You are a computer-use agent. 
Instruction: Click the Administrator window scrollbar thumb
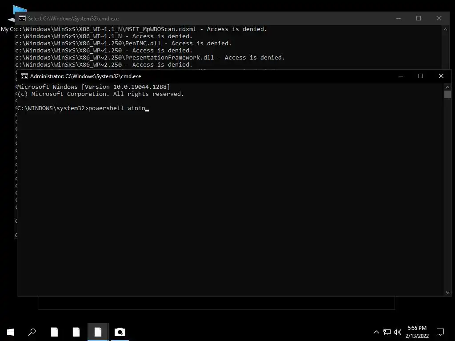coord(447,94)
